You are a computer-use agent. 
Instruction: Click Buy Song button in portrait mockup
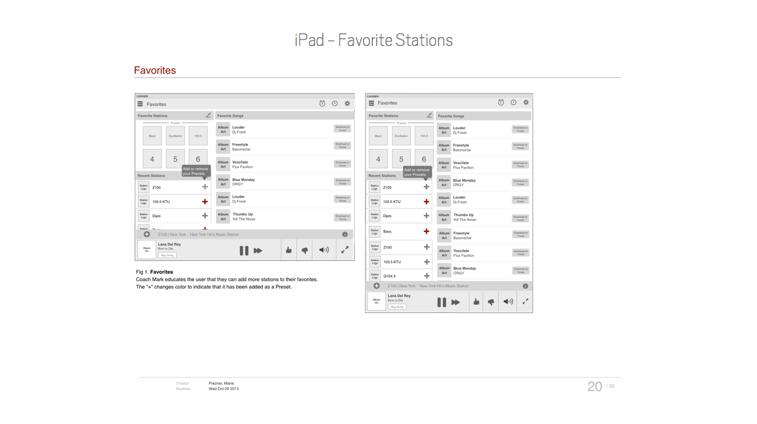(x=397, y=307)
